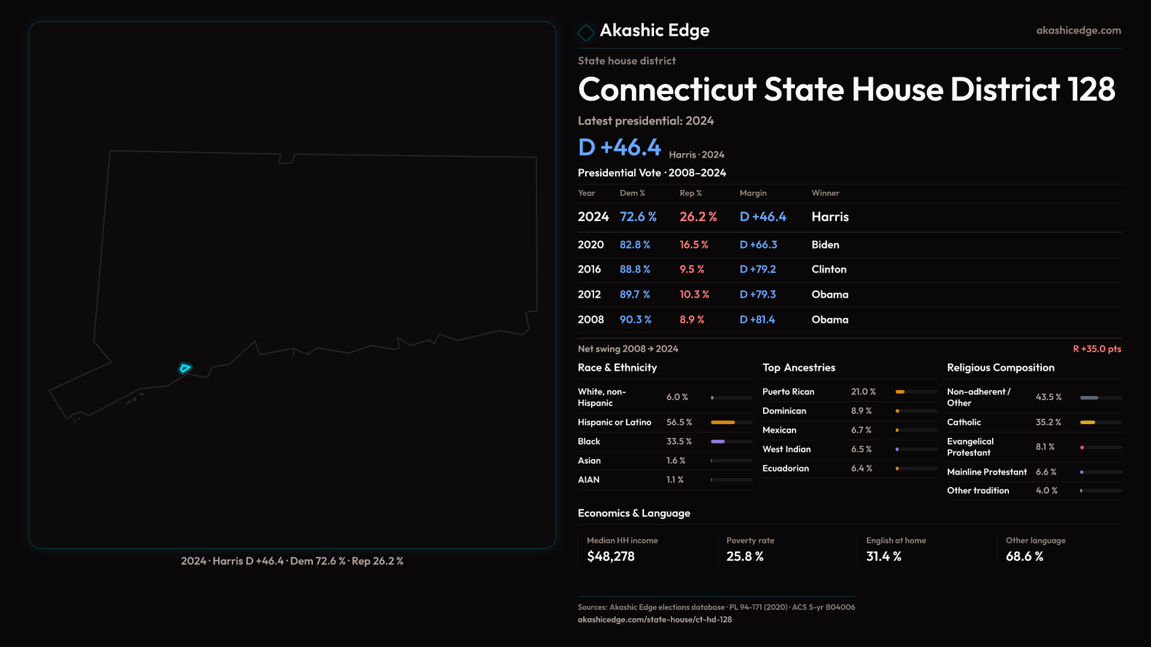Click the Akashic Edge diamond logo icon
1151x647 pixels.
coord(586,32)
